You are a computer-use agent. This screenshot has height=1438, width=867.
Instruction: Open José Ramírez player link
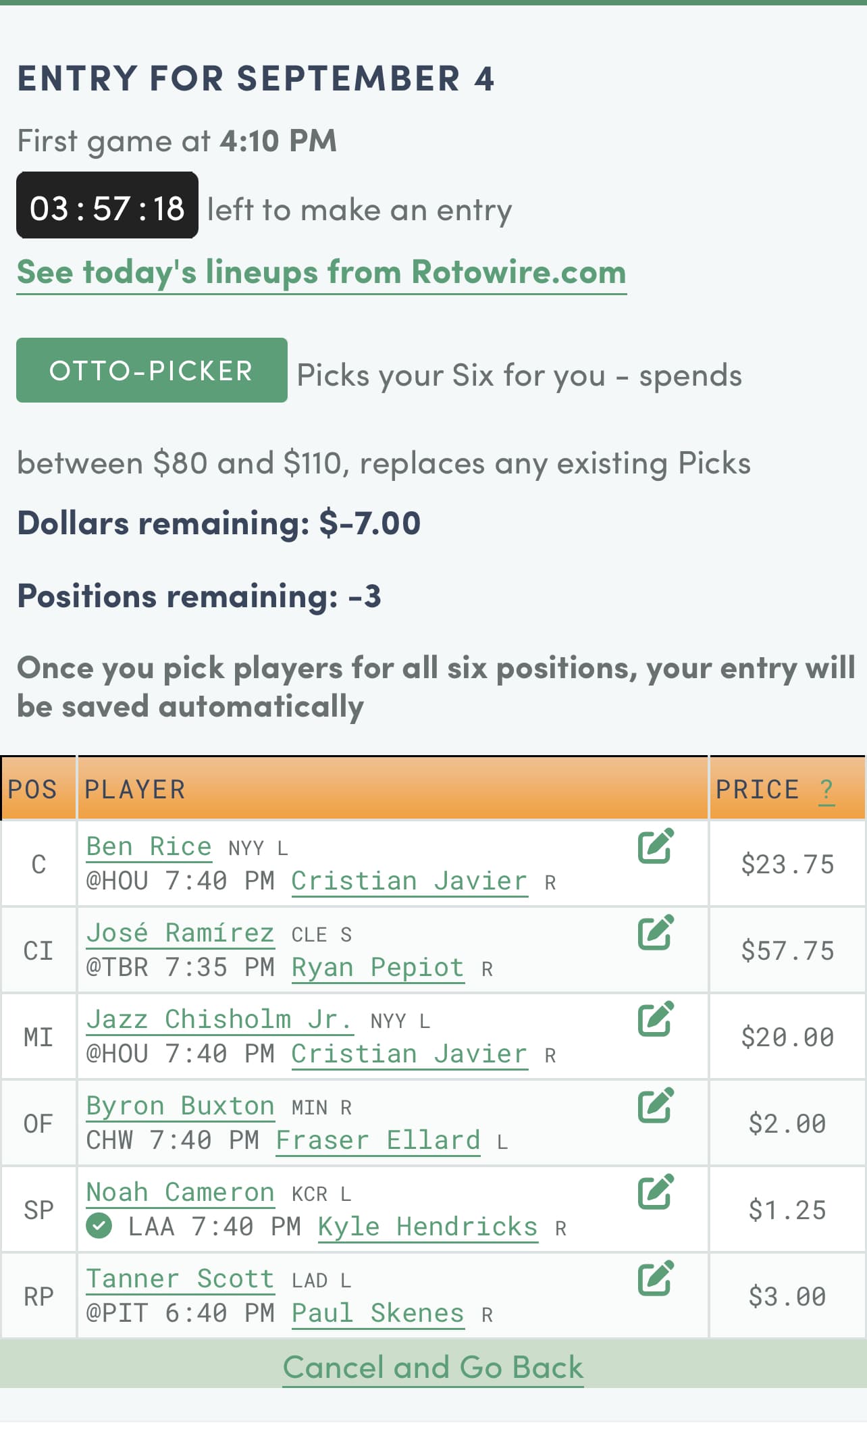180,933
